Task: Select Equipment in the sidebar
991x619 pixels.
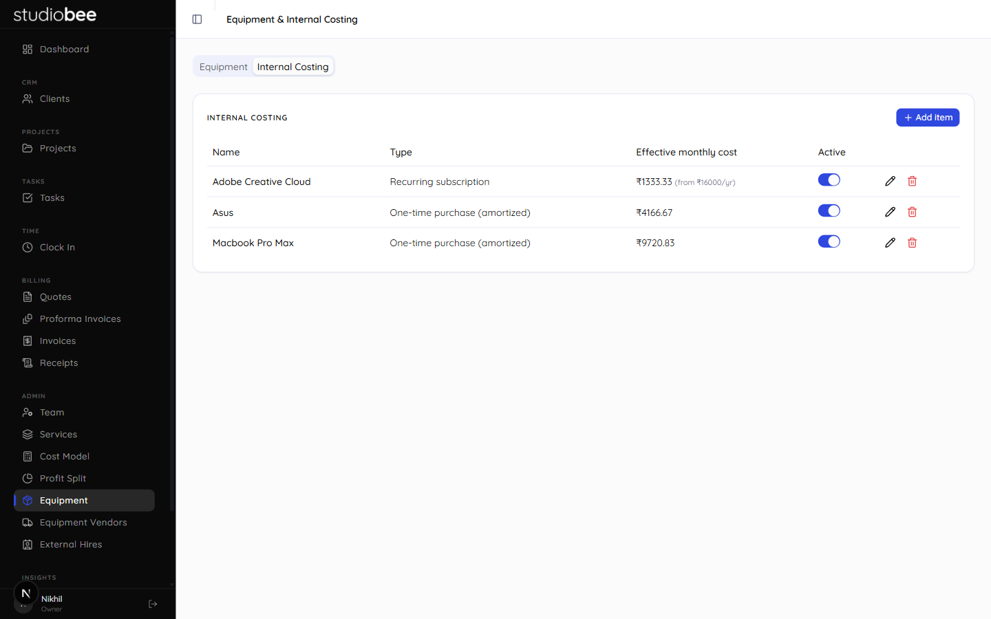Action: [x=84, y=501]
